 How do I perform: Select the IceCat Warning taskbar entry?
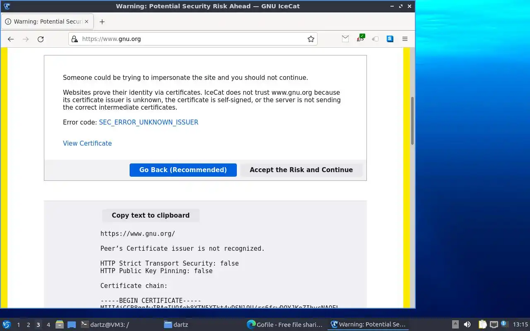pyautogui.click(x=368, y=325)
